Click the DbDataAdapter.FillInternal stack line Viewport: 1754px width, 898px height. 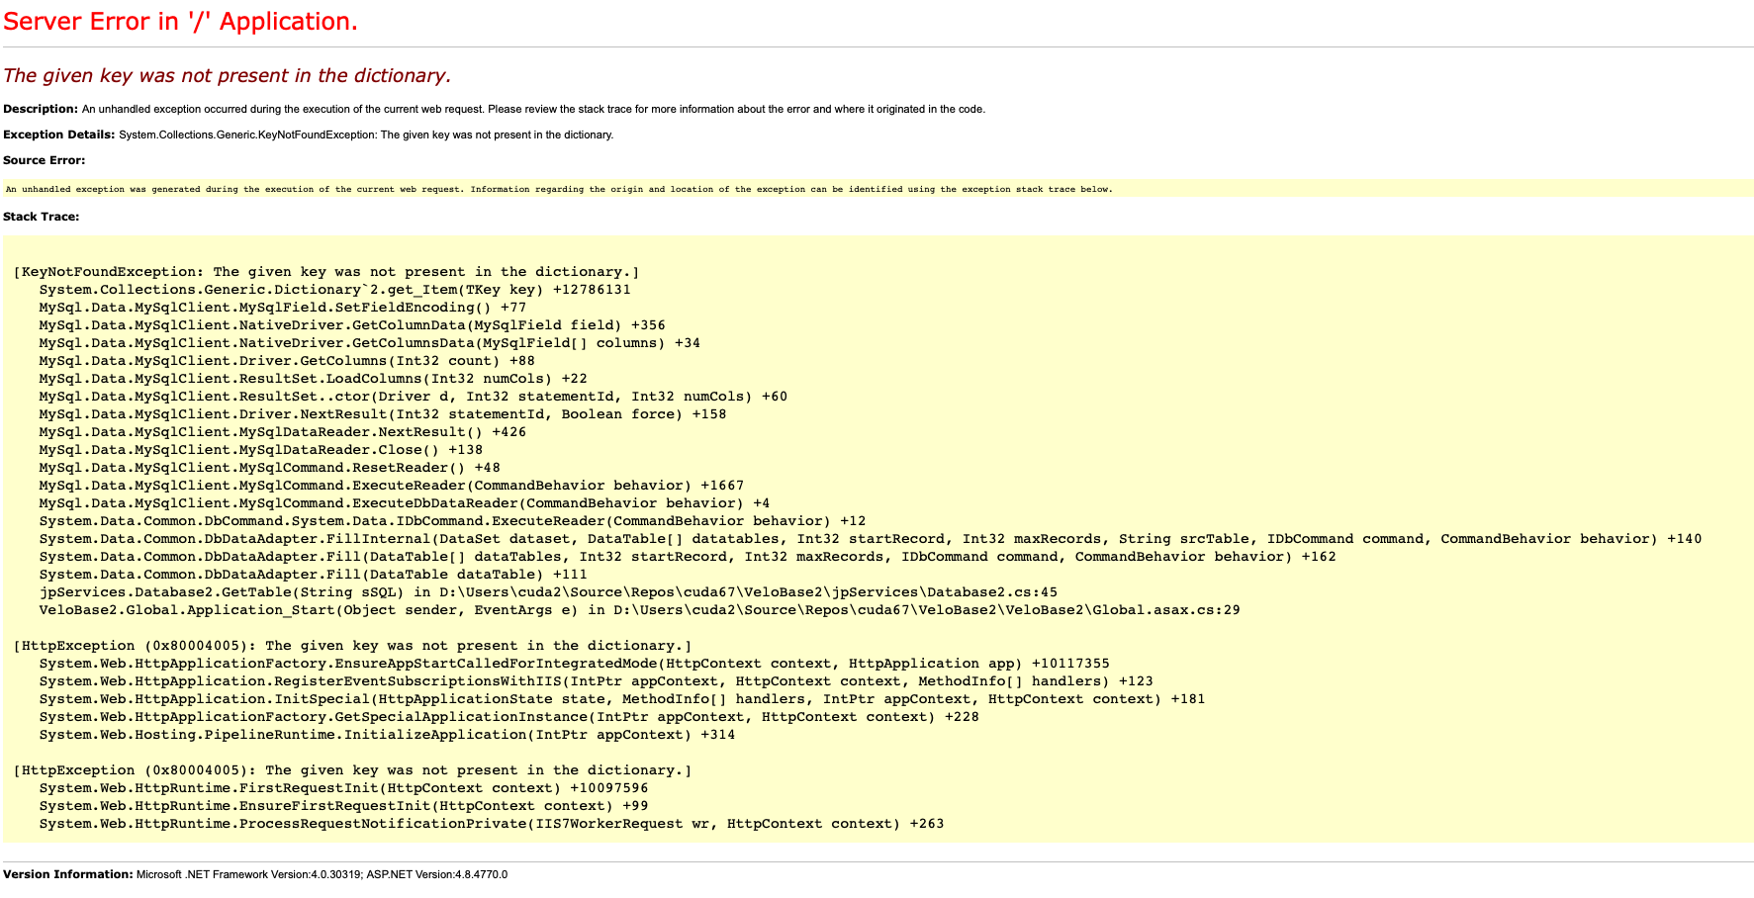click(x=870, y=539)
